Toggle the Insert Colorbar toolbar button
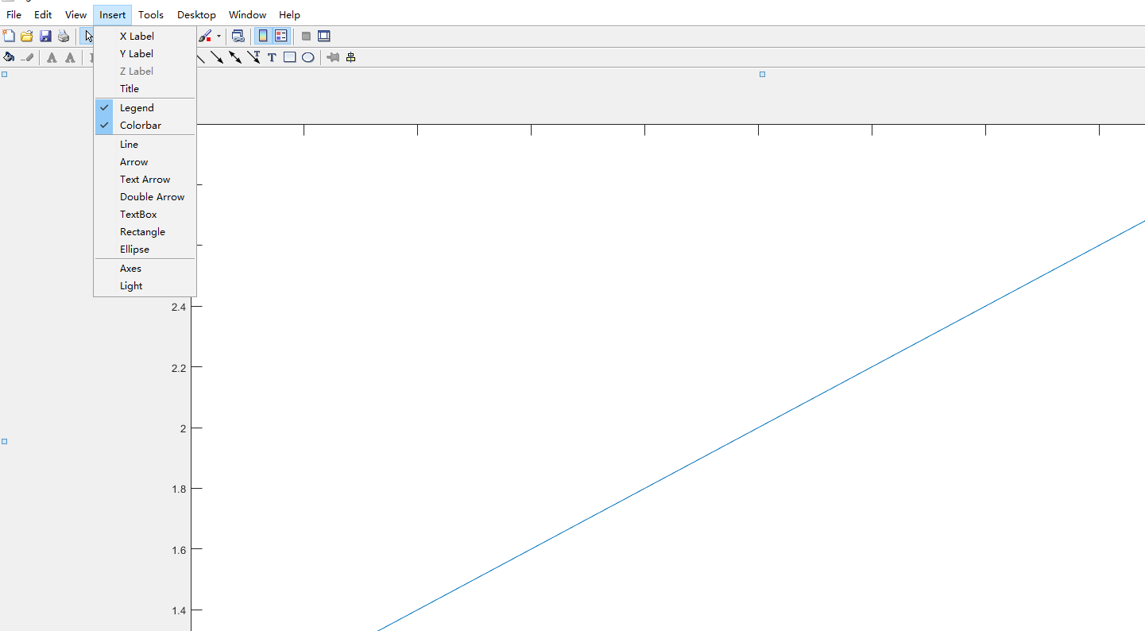This screenshot has height=631, width=1145. pos(263,35)
